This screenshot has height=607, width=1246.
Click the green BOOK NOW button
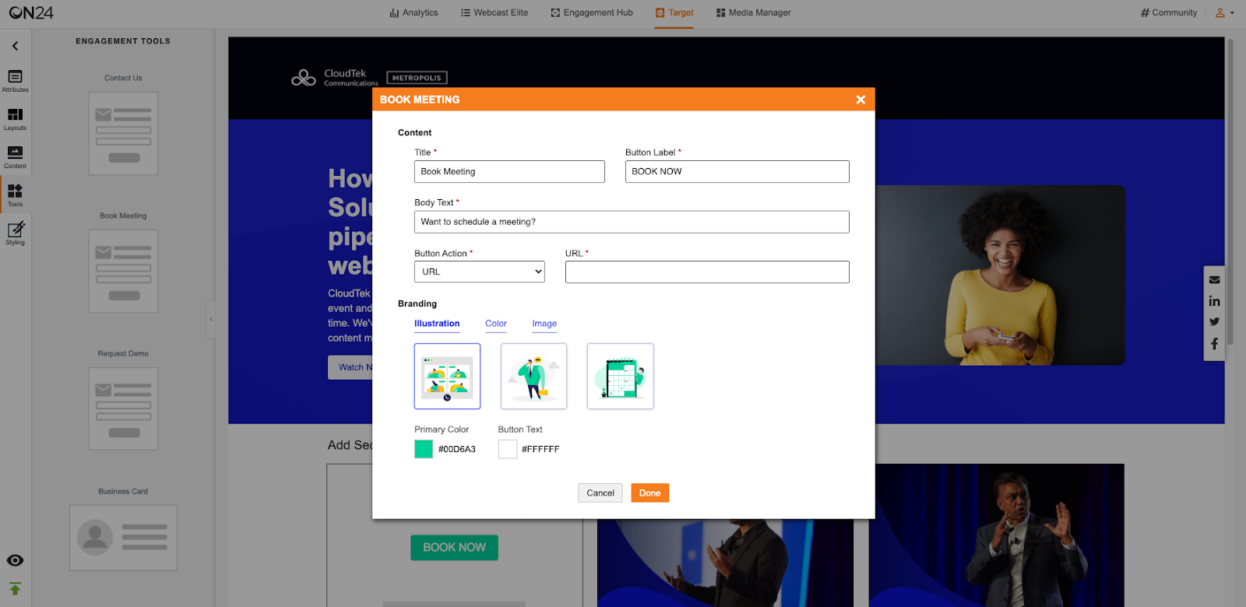[455, 548]
